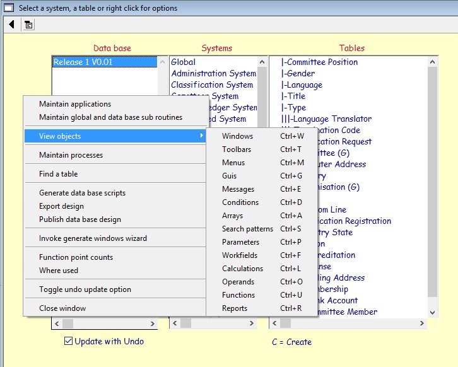
Task: Click the back arrow toolbar icon
Action: pyautogui.click(x=12, y=25)
